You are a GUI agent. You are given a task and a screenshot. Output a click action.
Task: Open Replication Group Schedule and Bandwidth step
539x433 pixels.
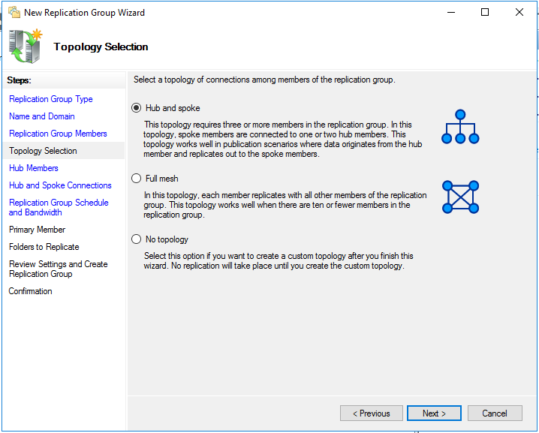[x=59, y=207]
